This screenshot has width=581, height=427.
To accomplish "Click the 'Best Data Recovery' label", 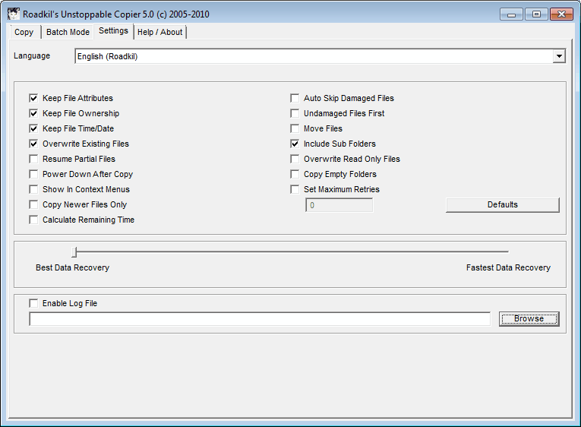I will [73, 267].
